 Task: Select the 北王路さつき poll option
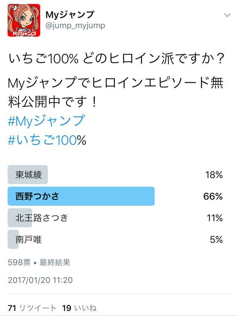coord(42,218)
